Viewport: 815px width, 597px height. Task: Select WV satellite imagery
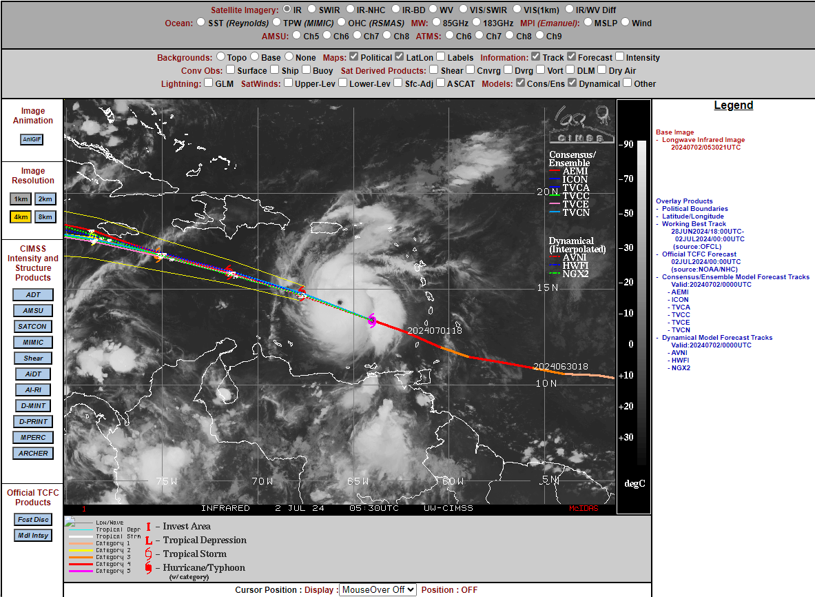[433, 9]
